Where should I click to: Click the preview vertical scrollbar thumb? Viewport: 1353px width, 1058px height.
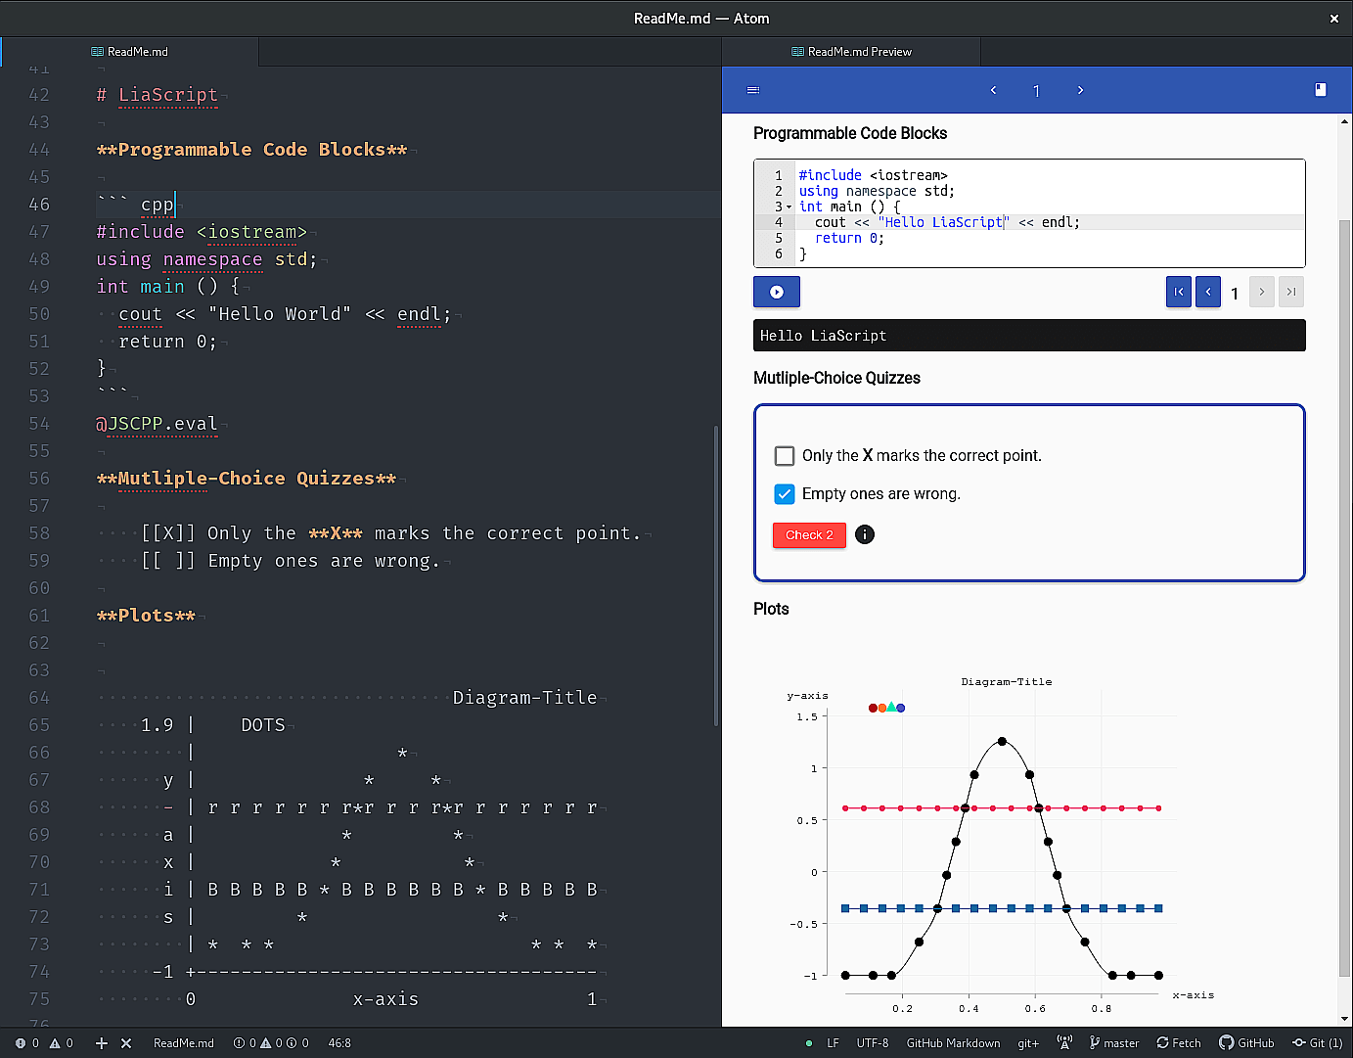click(x=1344, y=597)
